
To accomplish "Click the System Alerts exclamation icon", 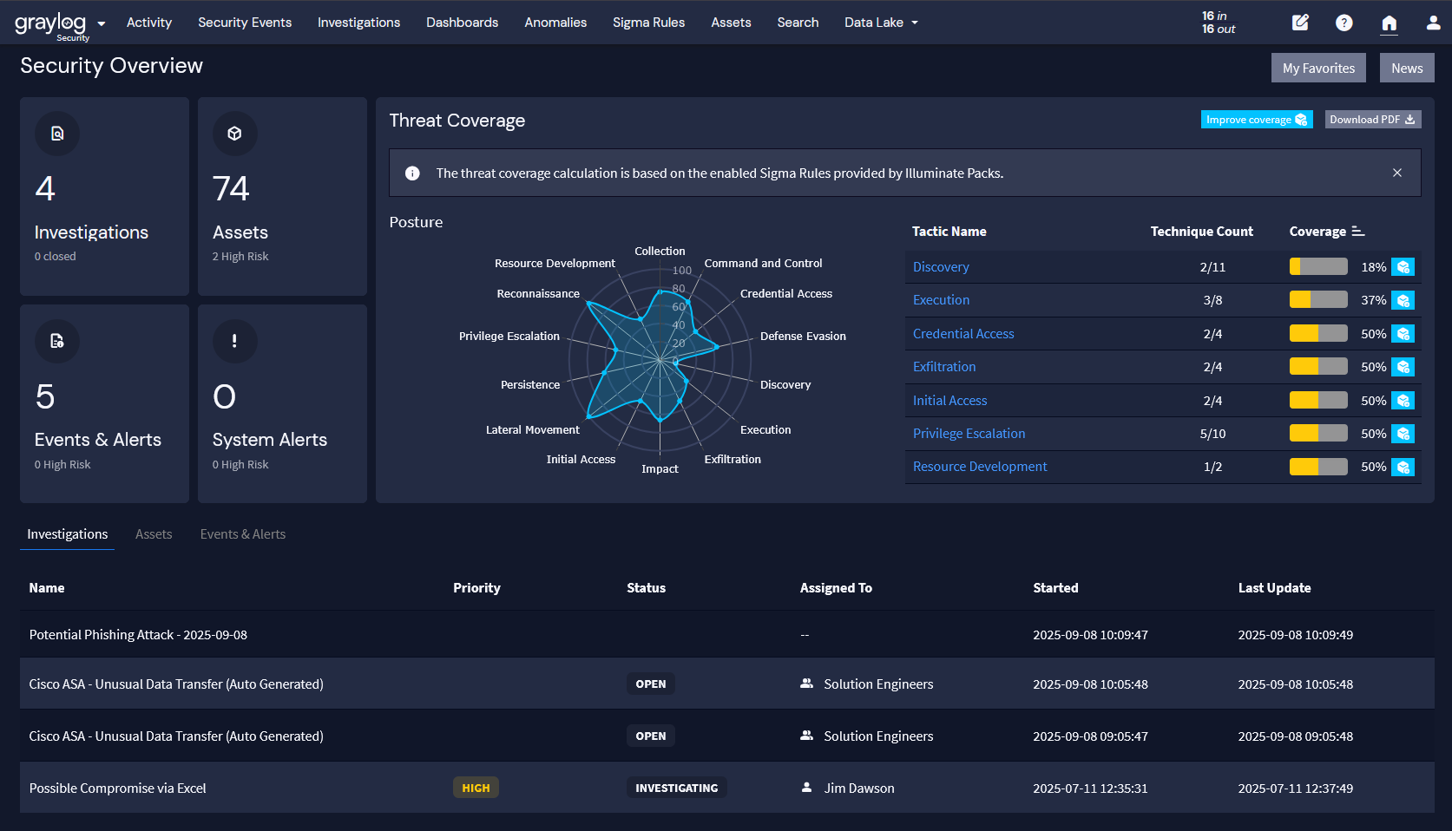I will (234, 341).
